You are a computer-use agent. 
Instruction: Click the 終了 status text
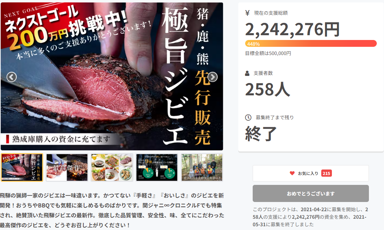coord(261,134)
